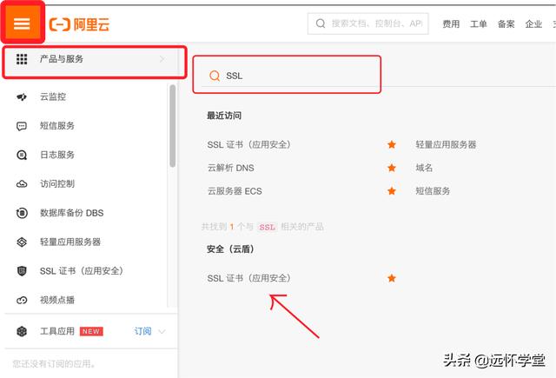This screenshot has height=378, width=556.
Task: Open 轻量应用服务器 in the sidebar list
Action: pyautogui.click(x=70, y=242)
